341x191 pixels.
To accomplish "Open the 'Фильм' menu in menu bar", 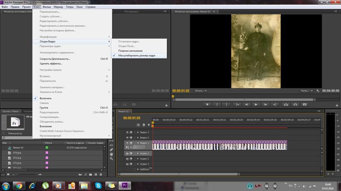I will coord(46,7).
